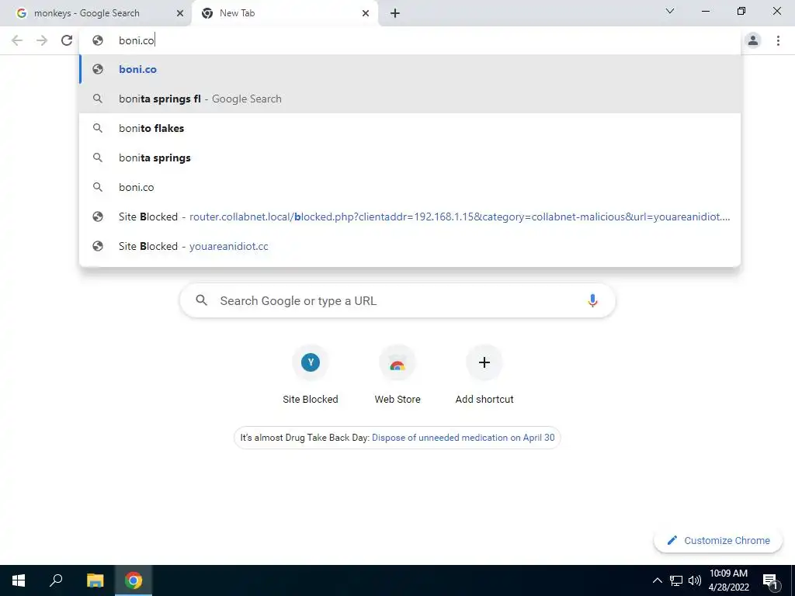Go forward using the forward arrow
This screenshot has width=795, height=596.
coord(42,40)
